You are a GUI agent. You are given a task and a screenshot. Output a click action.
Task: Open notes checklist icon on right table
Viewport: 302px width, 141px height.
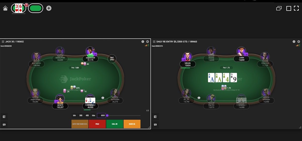tap(155, 117)
